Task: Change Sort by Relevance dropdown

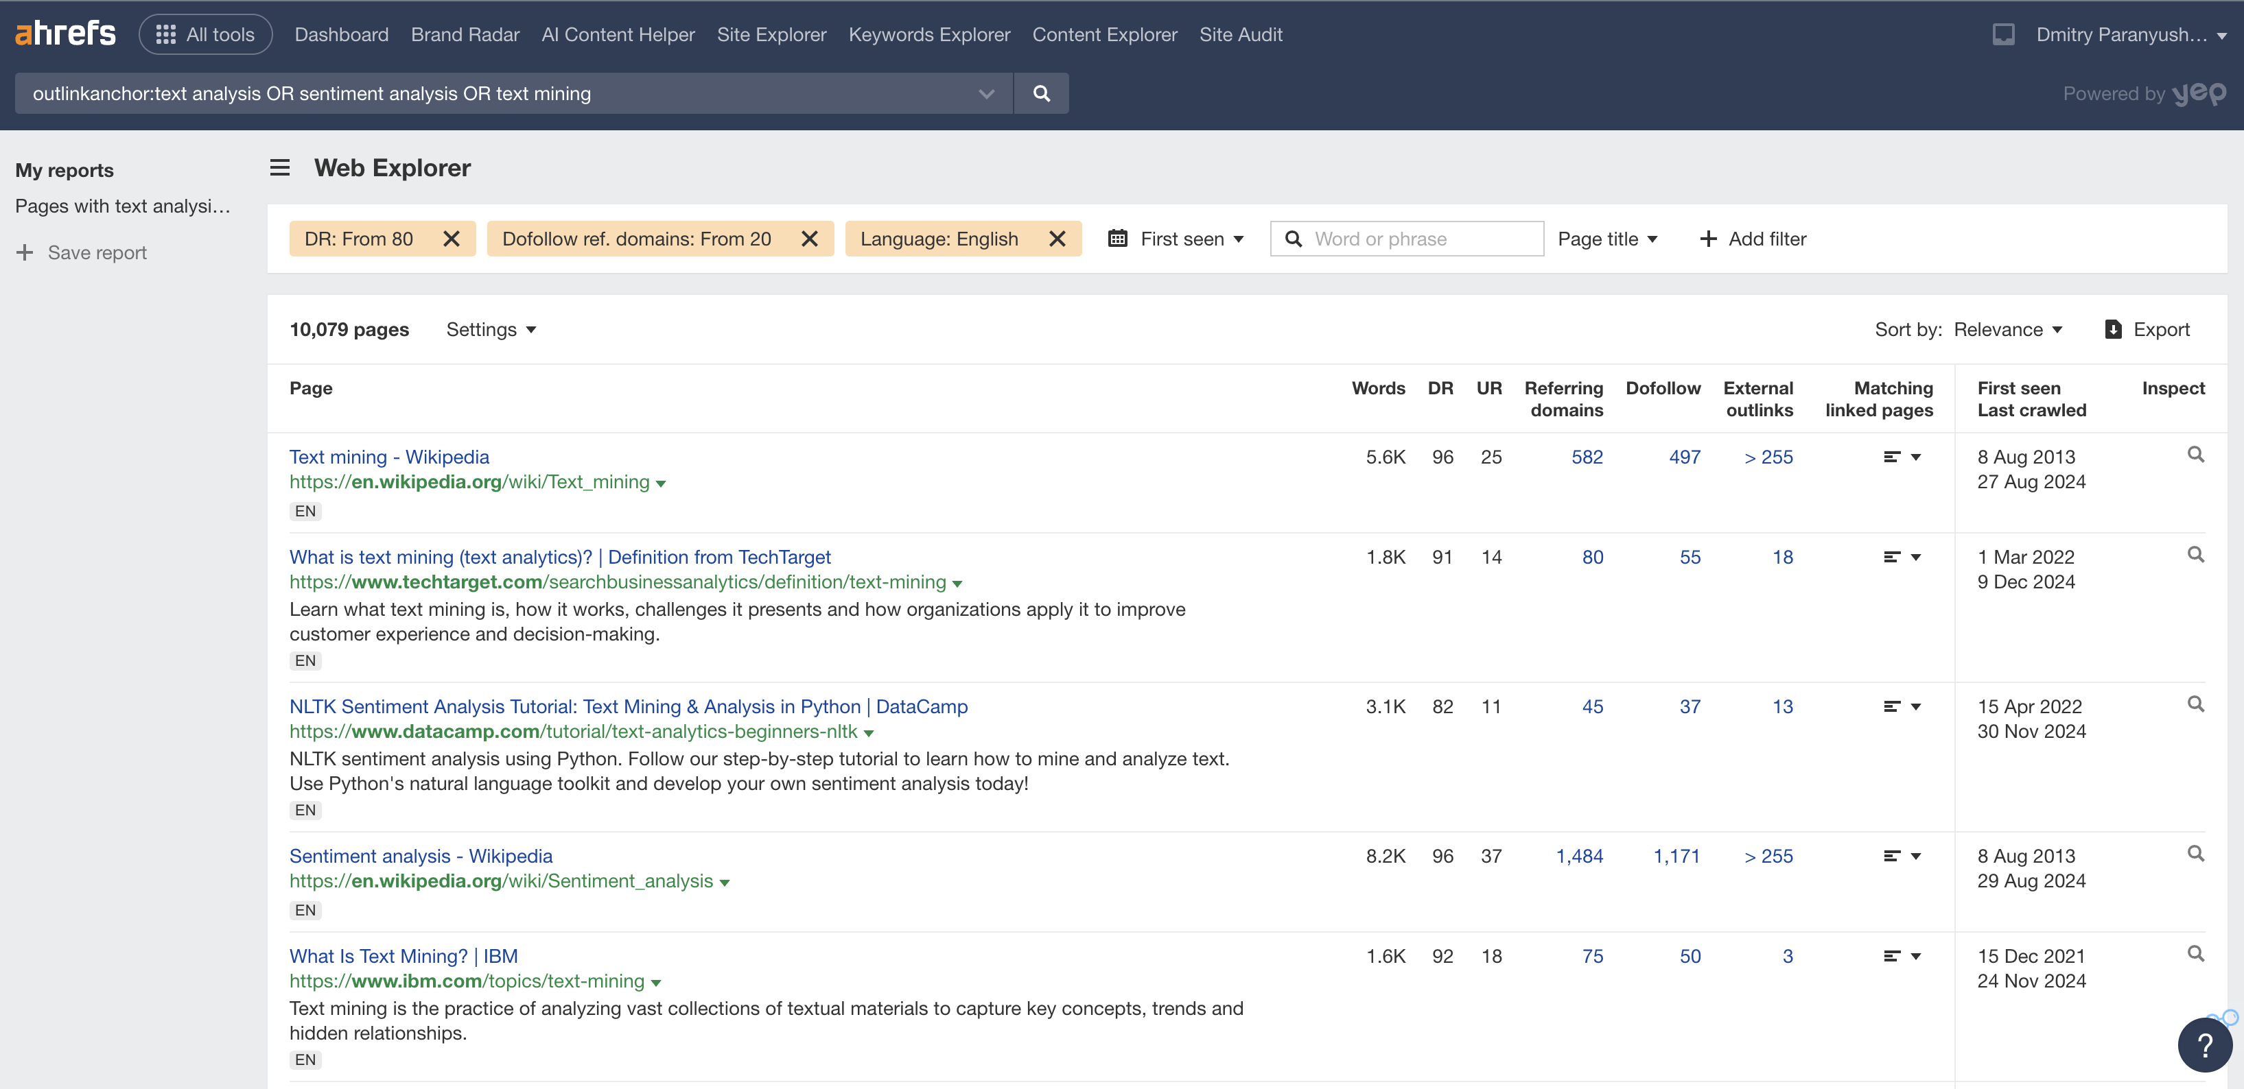Action: pyautogui.click(x=2008, y=329)
